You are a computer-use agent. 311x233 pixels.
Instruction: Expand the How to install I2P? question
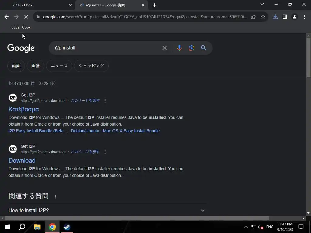[x=107, y=211]
